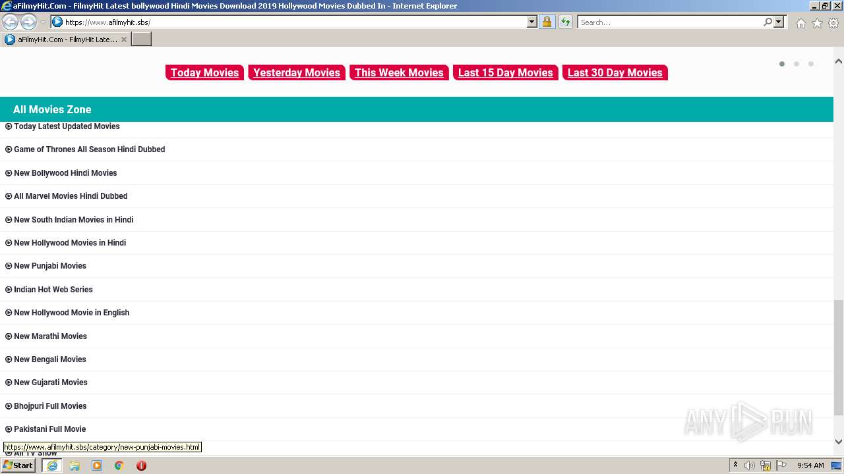This screenshot has height=474, width=844.
Task: Open a new blank tab
Action: pos(142,39)
